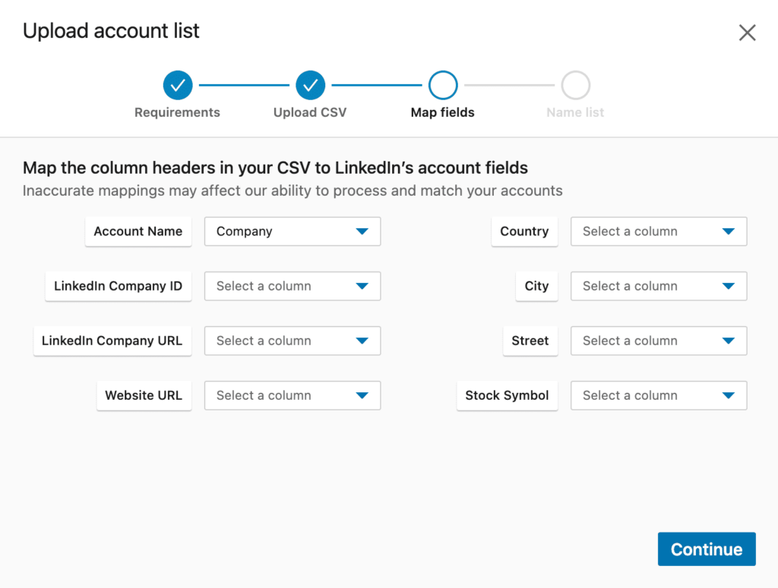778x588 pixels.
Task: Click the X to dismiss the dialog
Action: pyautogui.click(x=747, y=32)
